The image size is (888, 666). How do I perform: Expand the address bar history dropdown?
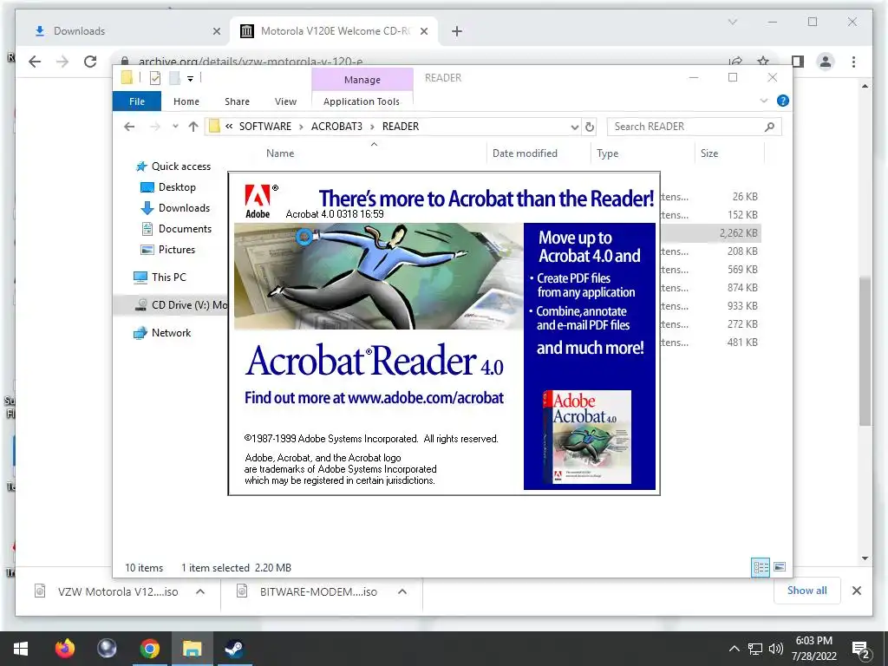click(575, 127)
